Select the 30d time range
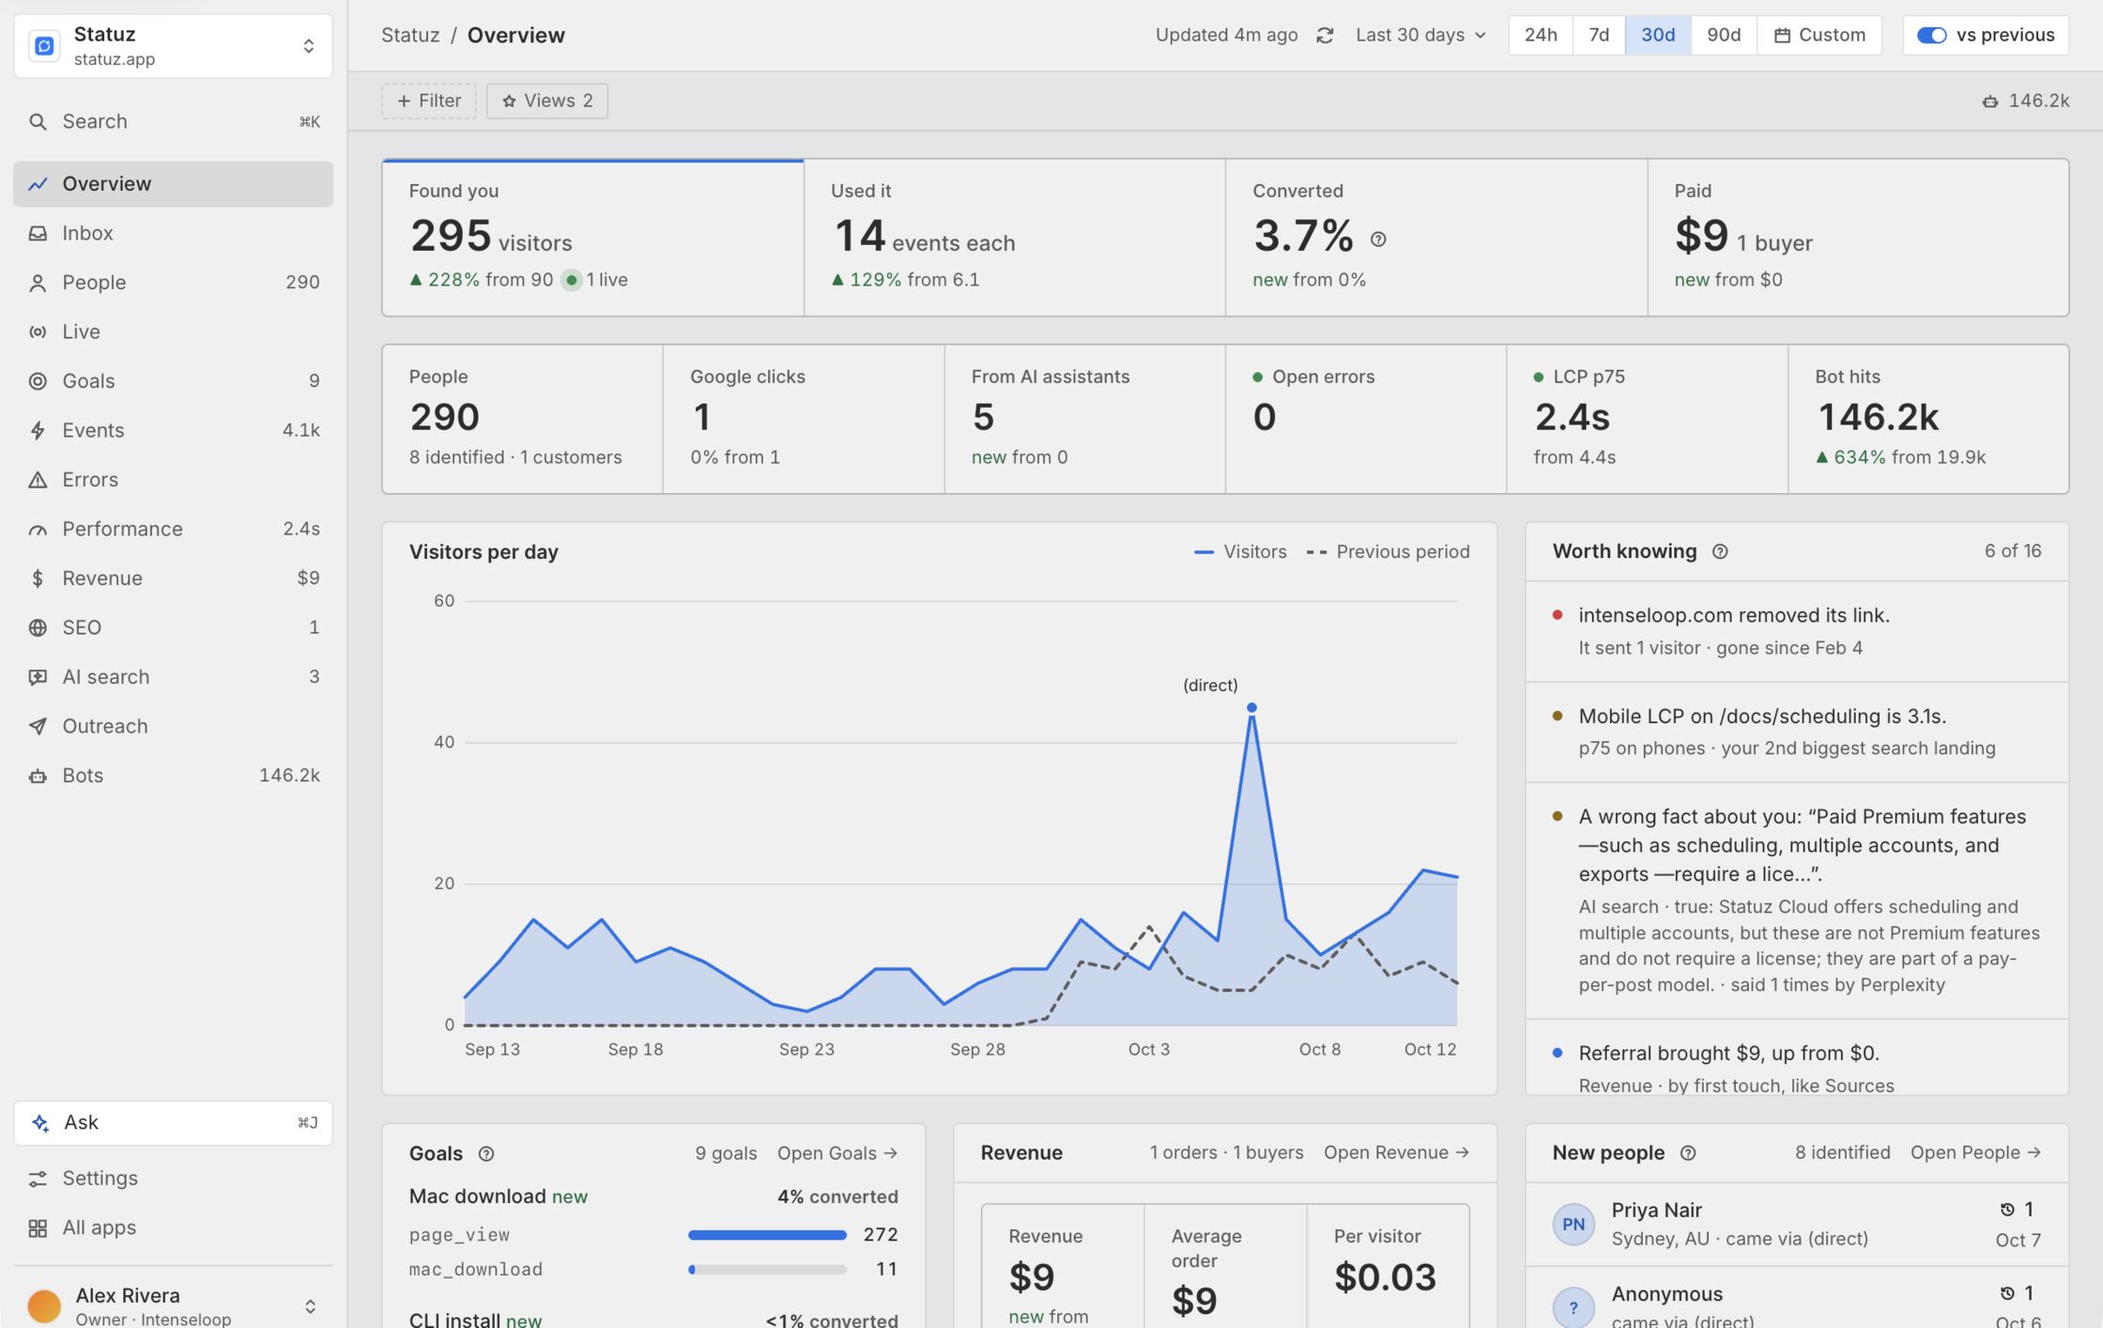The height and width of the screenshot is (1328, 2103). click(1658, 36)
